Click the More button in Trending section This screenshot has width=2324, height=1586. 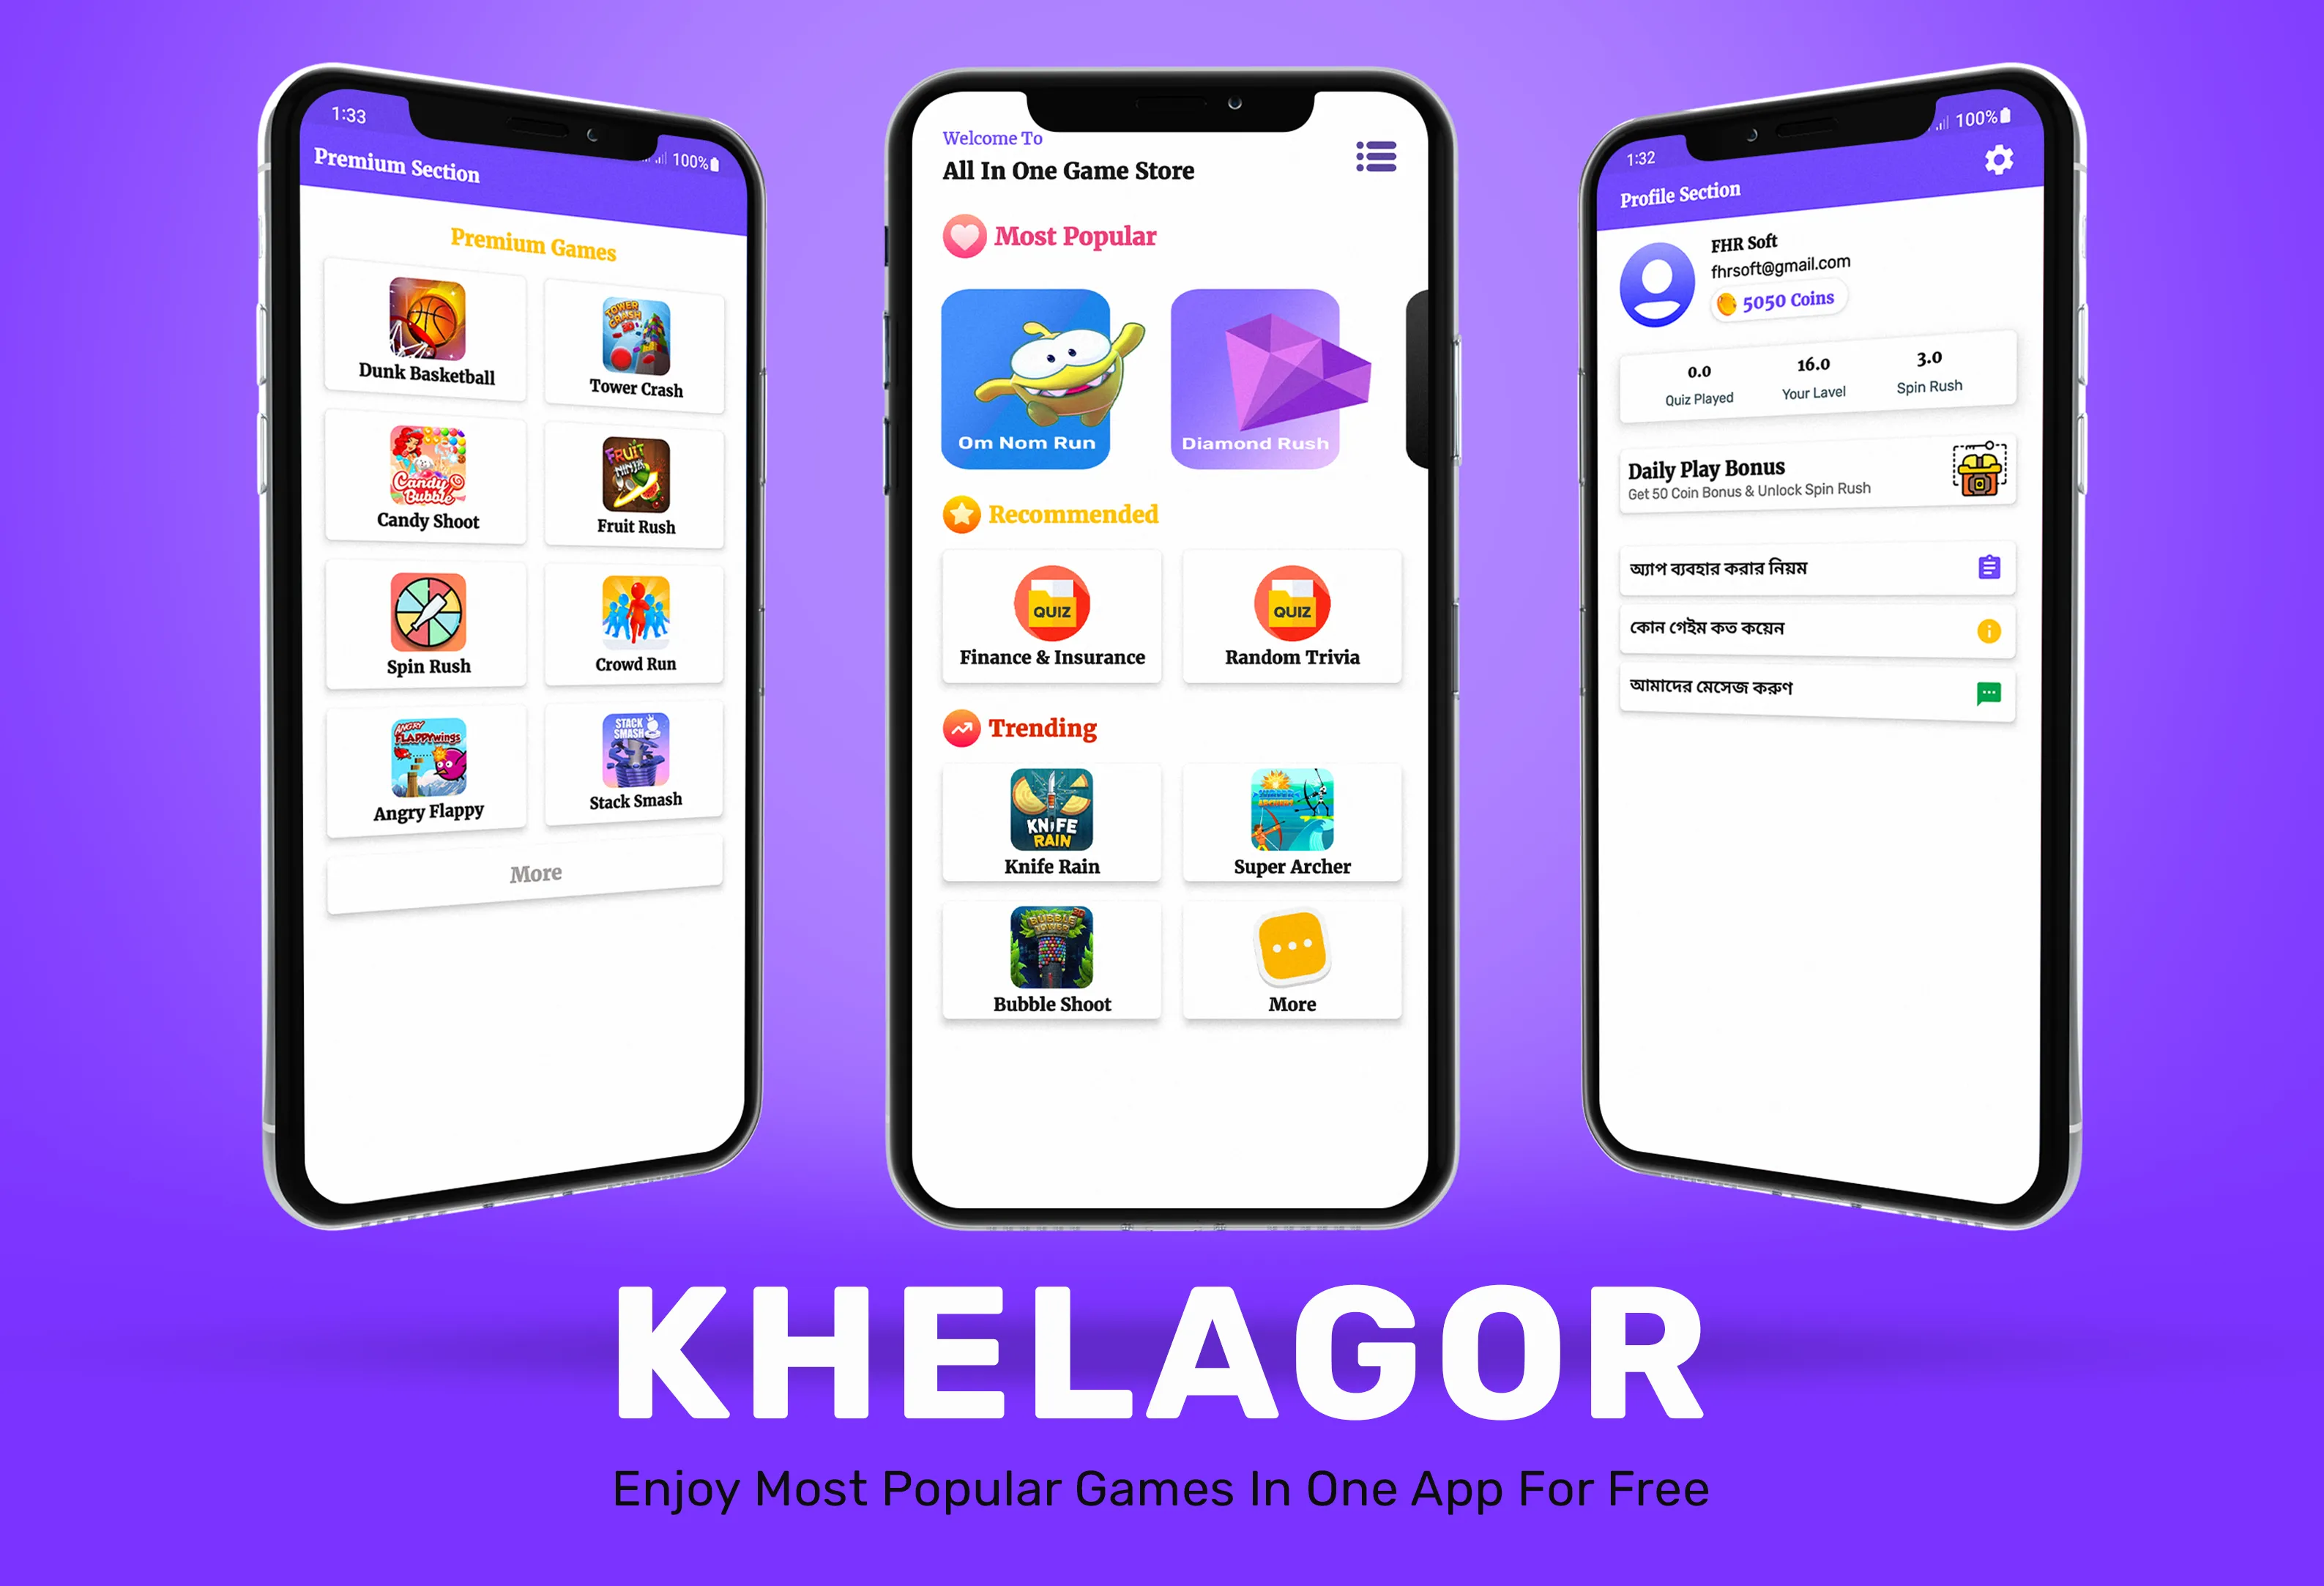(x=1291, y=963)
